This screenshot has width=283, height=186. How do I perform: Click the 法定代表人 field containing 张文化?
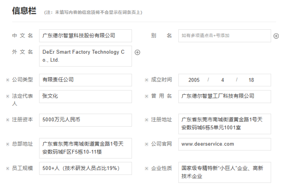click(x=85, y=97)
